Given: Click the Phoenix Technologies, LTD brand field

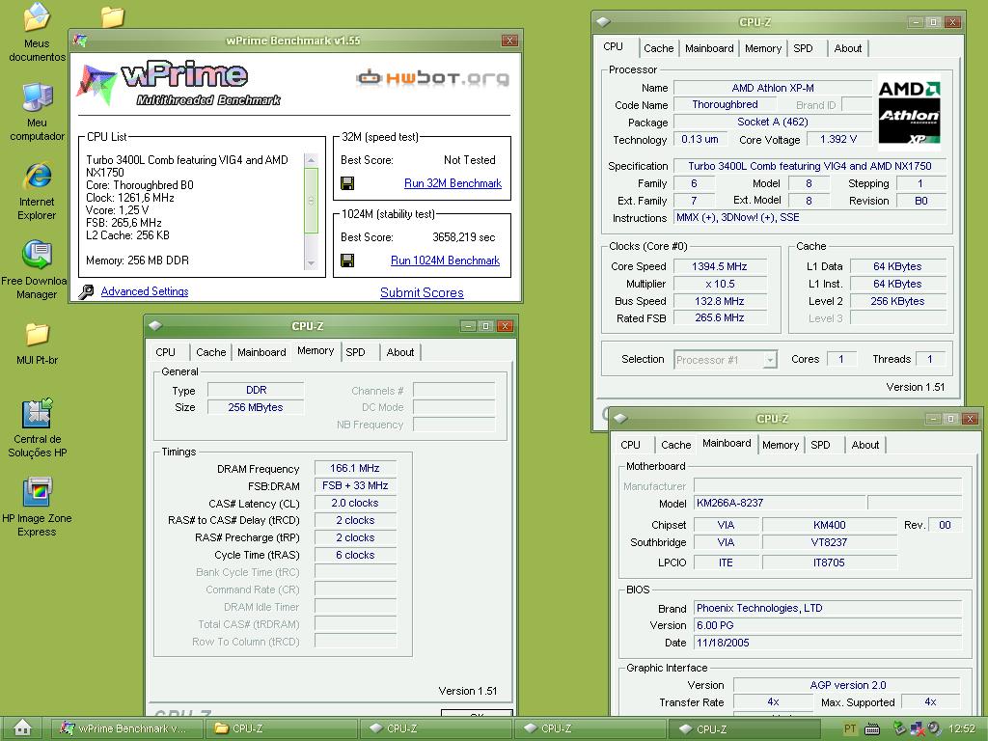Looking at the screenshot, I should (827, 608).
